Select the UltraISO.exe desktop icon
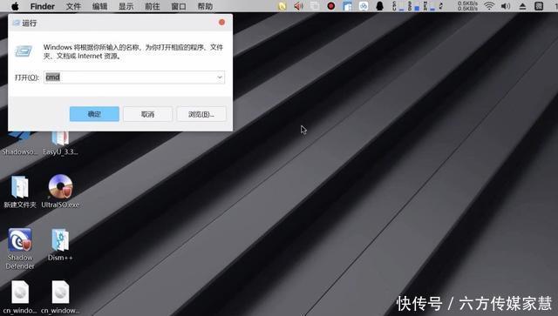558x316 pixels. click(60, 192)
